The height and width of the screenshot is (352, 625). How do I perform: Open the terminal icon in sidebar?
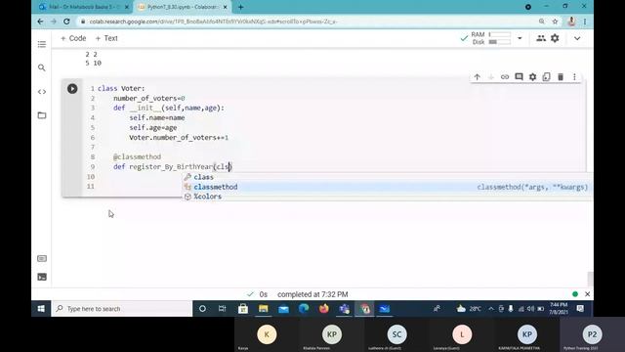point(42,277)
